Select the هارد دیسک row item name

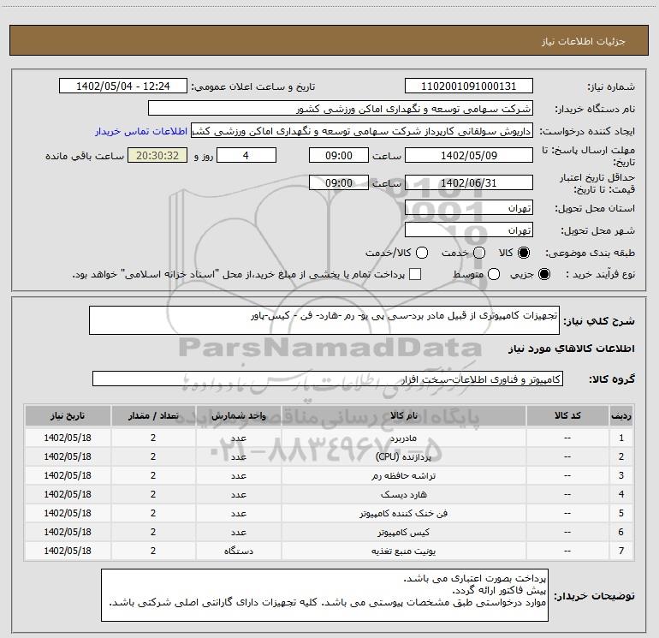tap(403, 495)
